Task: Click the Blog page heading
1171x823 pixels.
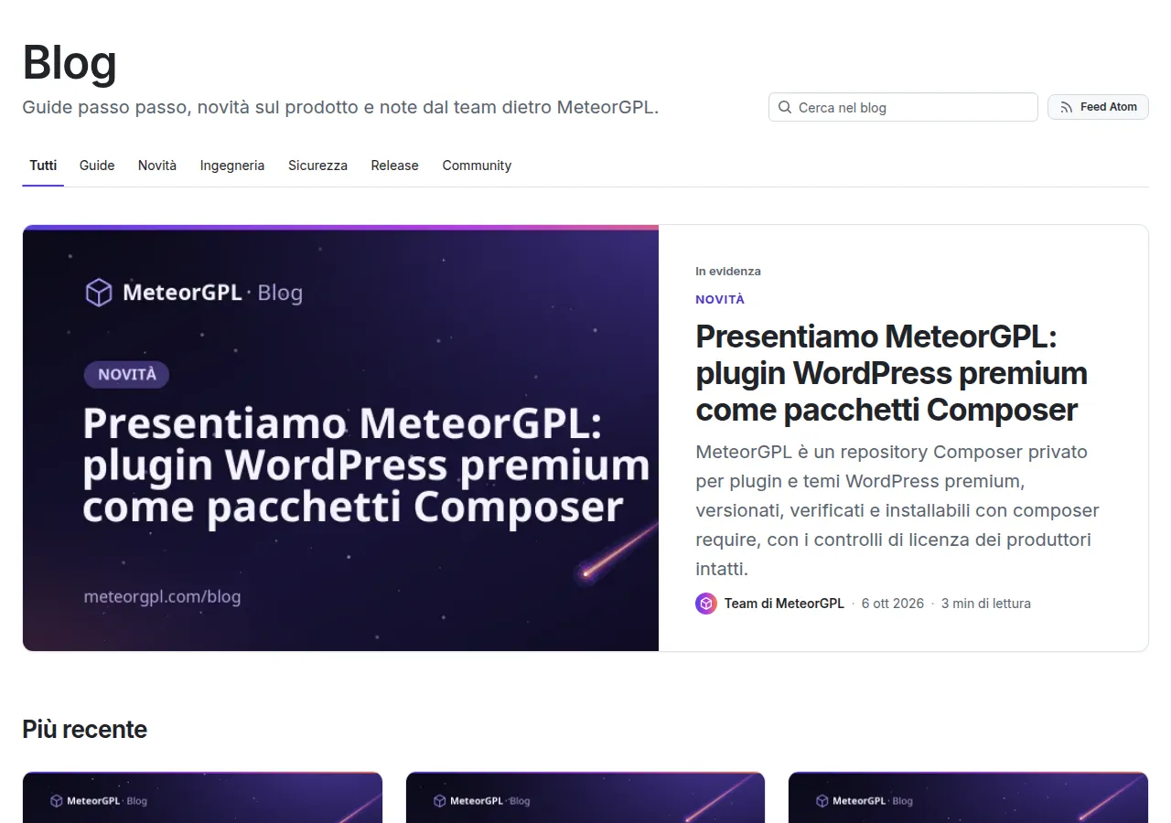Action: click(x=70, y=63)
